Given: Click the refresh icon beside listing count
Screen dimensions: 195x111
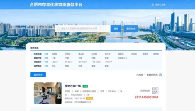Looking at the screenshot, I should [x=160, y=75].
